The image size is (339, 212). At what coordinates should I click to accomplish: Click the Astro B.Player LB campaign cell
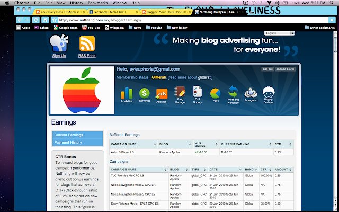tap(133, 152)
